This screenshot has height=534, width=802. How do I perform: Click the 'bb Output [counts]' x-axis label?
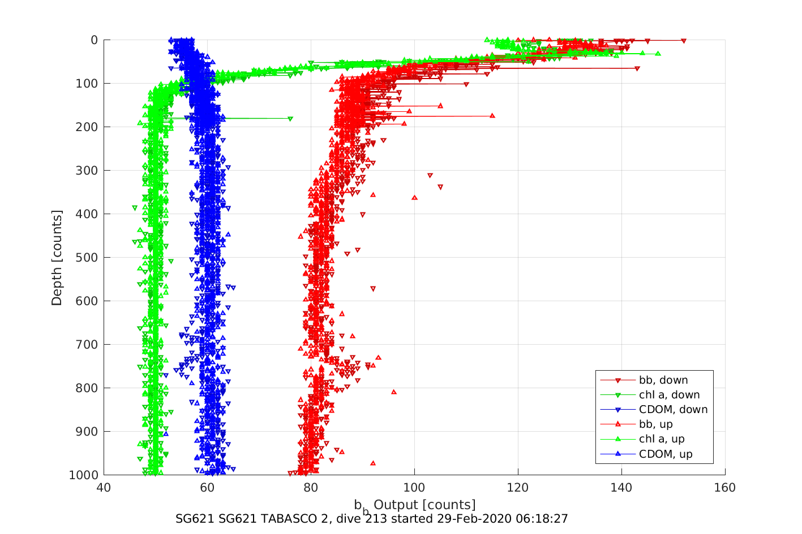click(x=415, y=505)
